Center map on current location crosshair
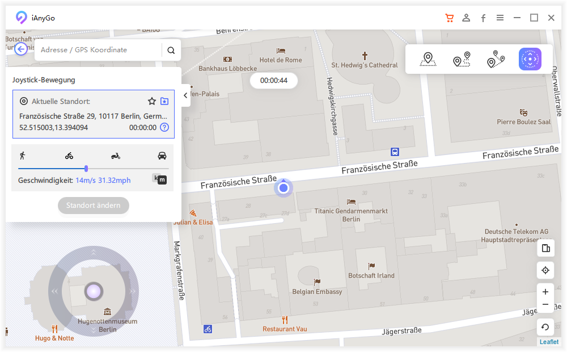The image size is (567, 352). (x=545, y=270)
